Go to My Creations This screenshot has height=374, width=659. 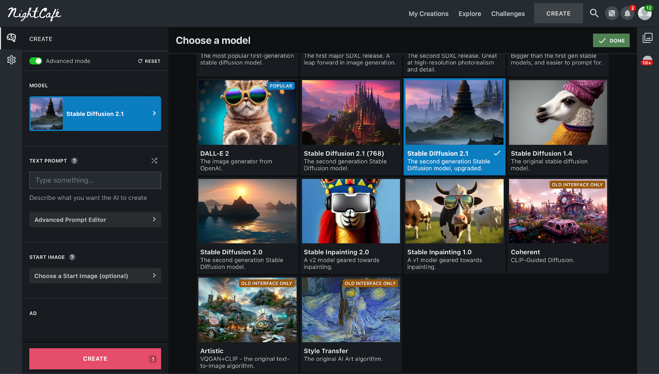[428, 14]
